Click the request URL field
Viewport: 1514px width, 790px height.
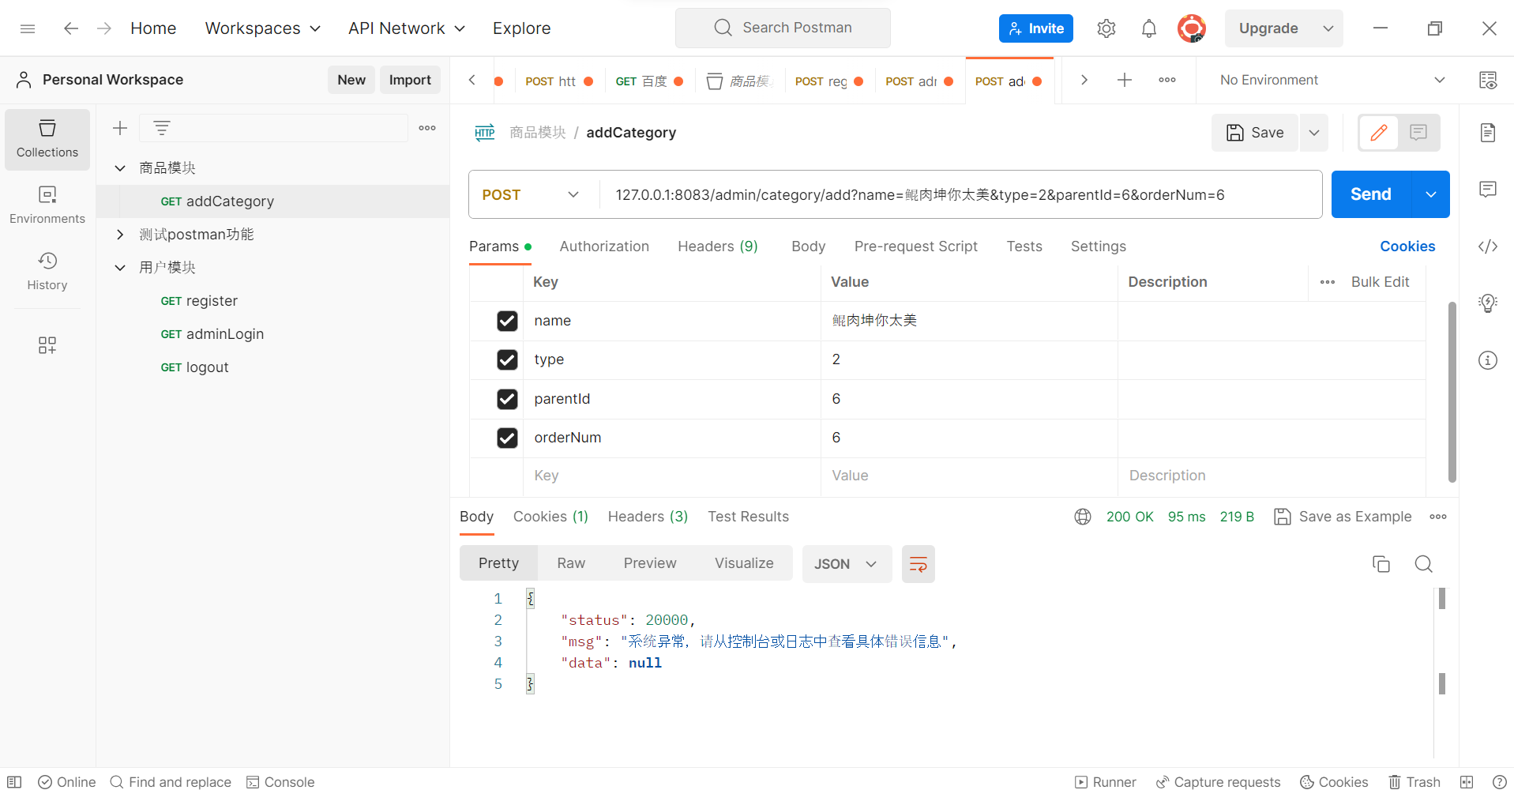960,194
